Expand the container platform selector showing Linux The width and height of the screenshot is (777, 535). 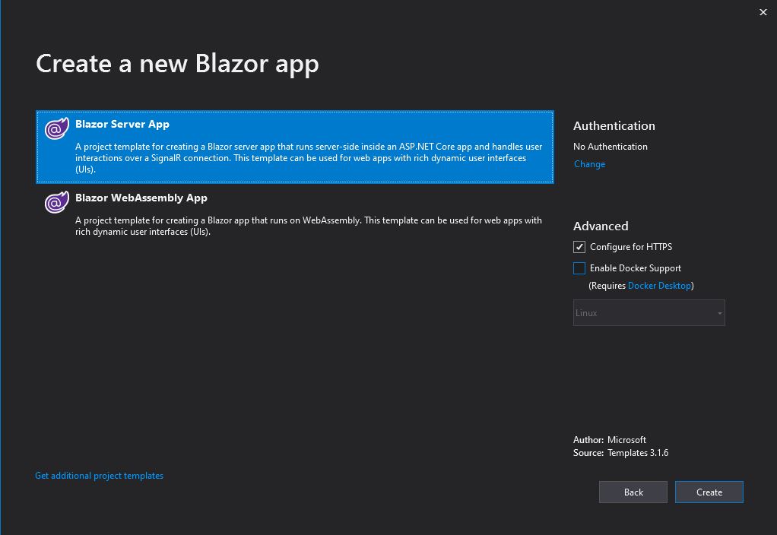click(x=649, y=312)
